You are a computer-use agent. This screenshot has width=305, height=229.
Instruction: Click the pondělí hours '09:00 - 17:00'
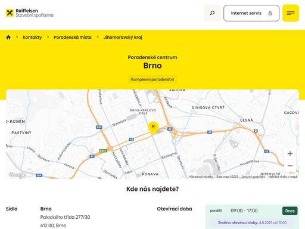coord(244,211)
